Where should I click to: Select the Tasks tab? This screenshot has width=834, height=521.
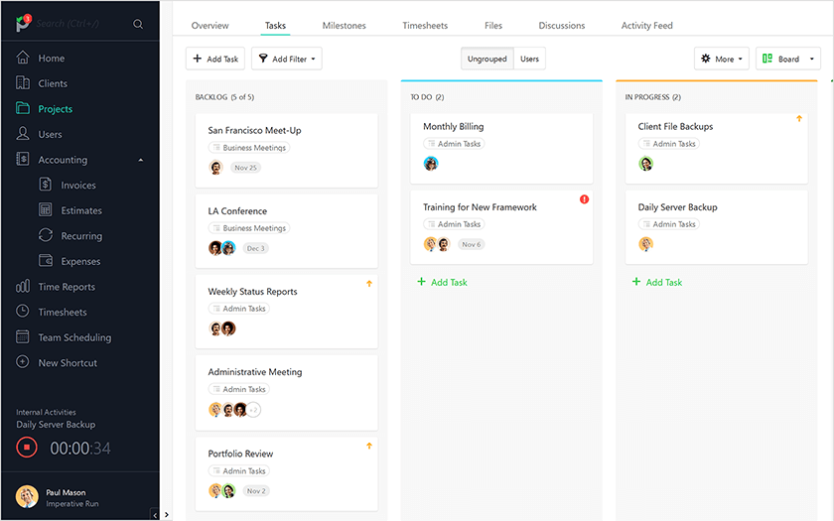click(275, 26)
